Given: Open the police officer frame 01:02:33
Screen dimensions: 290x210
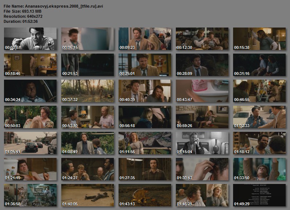Looking at the screenshot, I should (x=260, y=117).
